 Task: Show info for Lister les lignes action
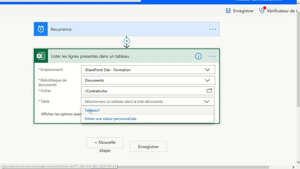click(x=198, y=56)
